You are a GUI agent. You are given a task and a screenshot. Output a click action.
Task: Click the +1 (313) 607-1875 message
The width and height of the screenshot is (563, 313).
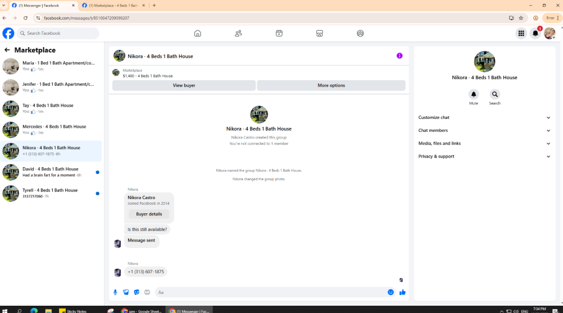click(x=146, y=271)
